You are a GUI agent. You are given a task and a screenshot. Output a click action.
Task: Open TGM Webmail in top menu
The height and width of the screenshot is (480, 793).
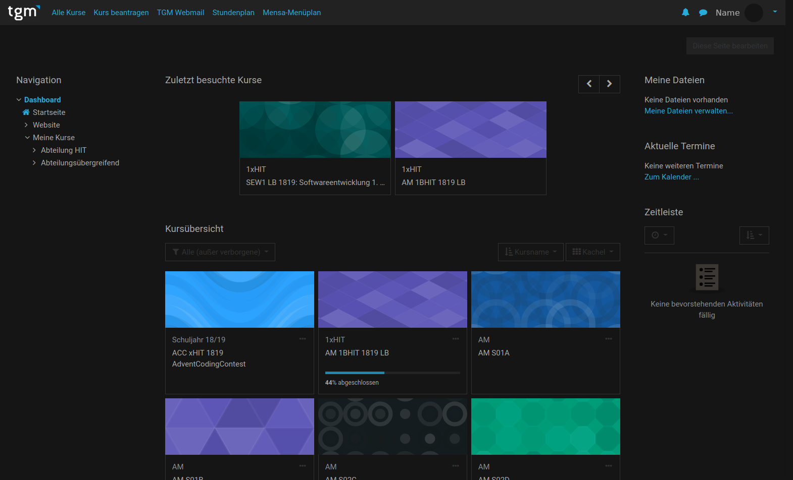pos(180,13)
